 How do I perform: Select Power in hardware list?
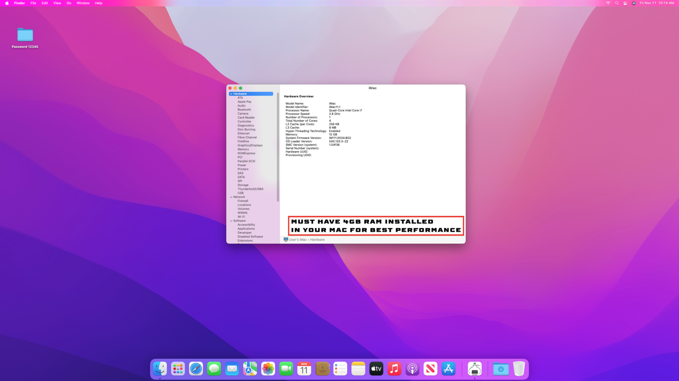click(242, 165)
